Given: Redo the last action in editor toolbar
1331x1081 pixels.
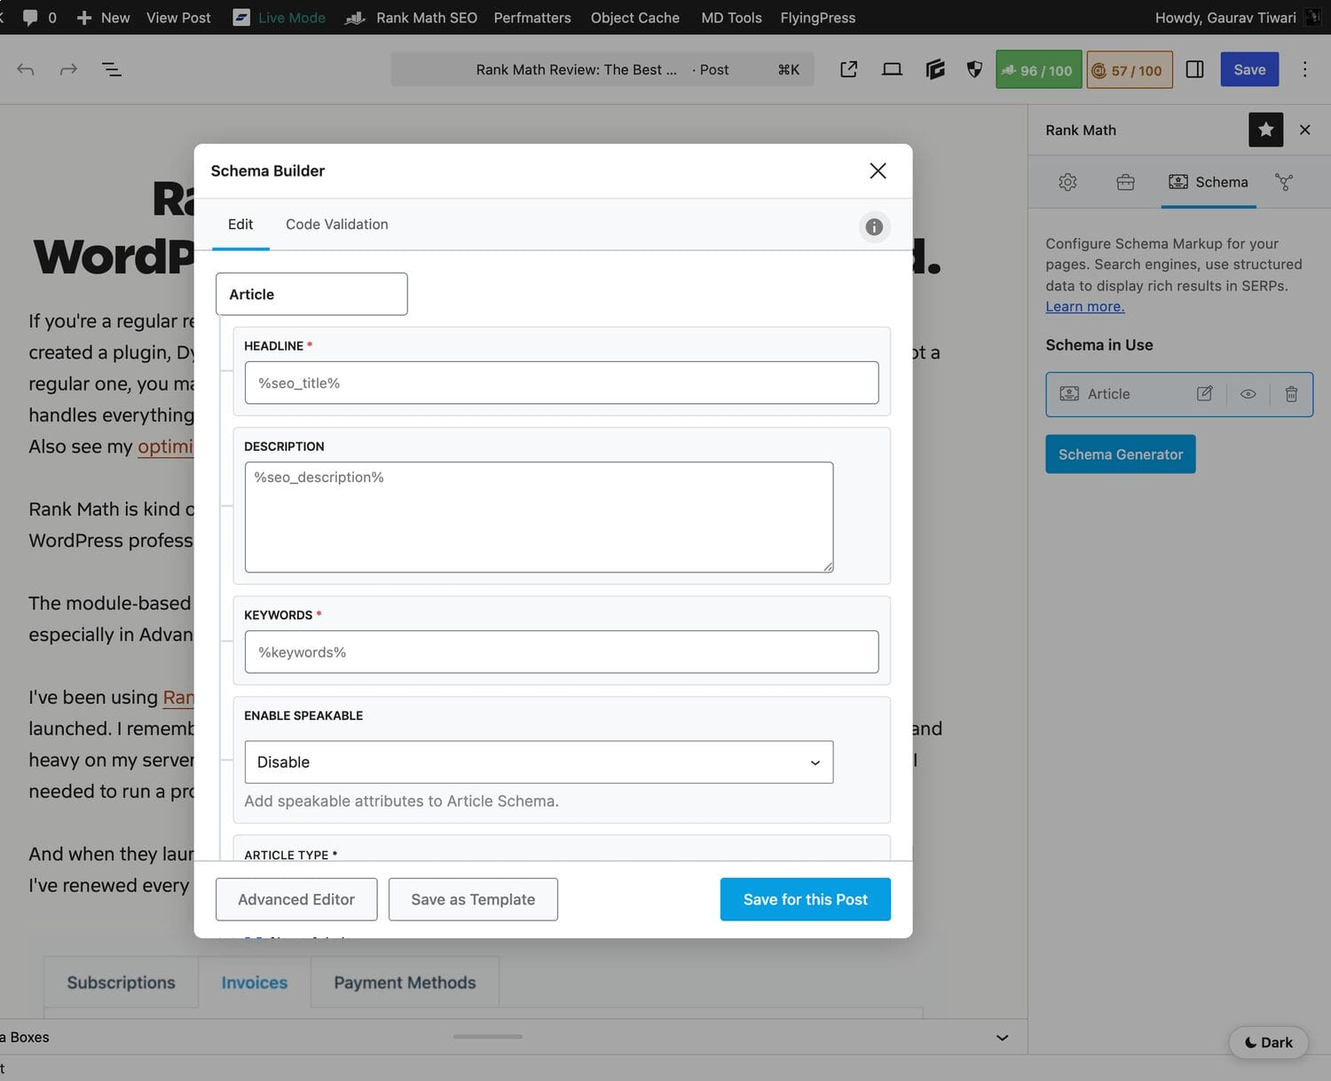Looking at the screenshot, I should (x=68, y=69).
